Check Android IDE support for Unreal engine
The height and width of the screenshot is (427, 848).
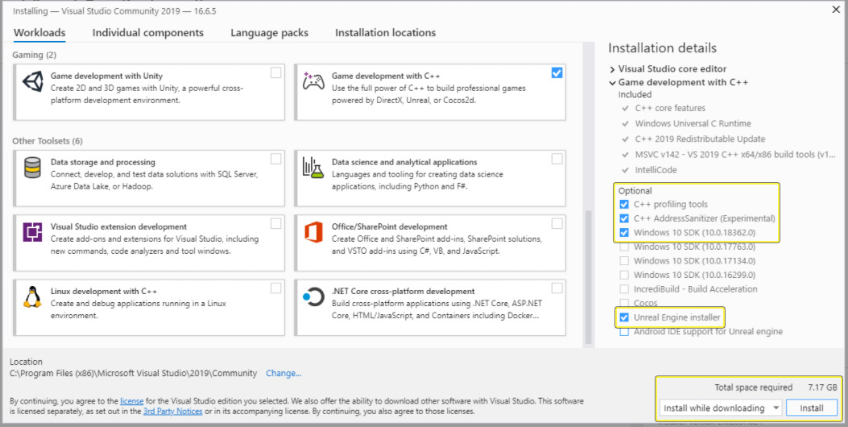click(624, 332)
